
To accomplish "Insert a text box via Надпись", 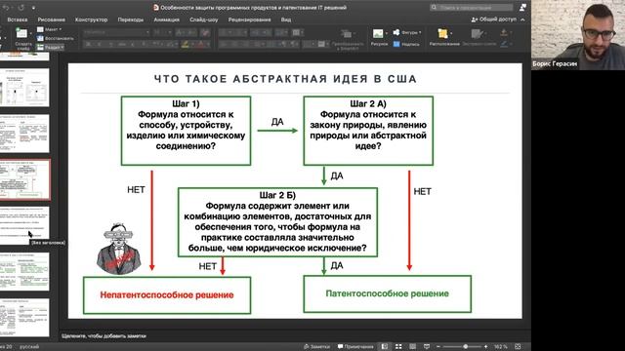I will coord(406,44).
